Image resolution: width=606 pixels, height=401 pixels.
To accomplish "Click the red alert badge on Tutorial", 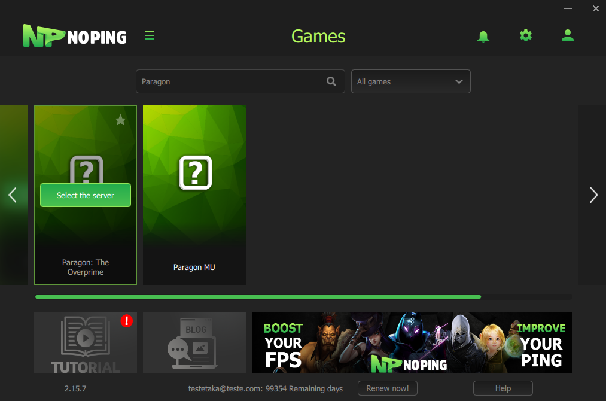I will 126,321.
